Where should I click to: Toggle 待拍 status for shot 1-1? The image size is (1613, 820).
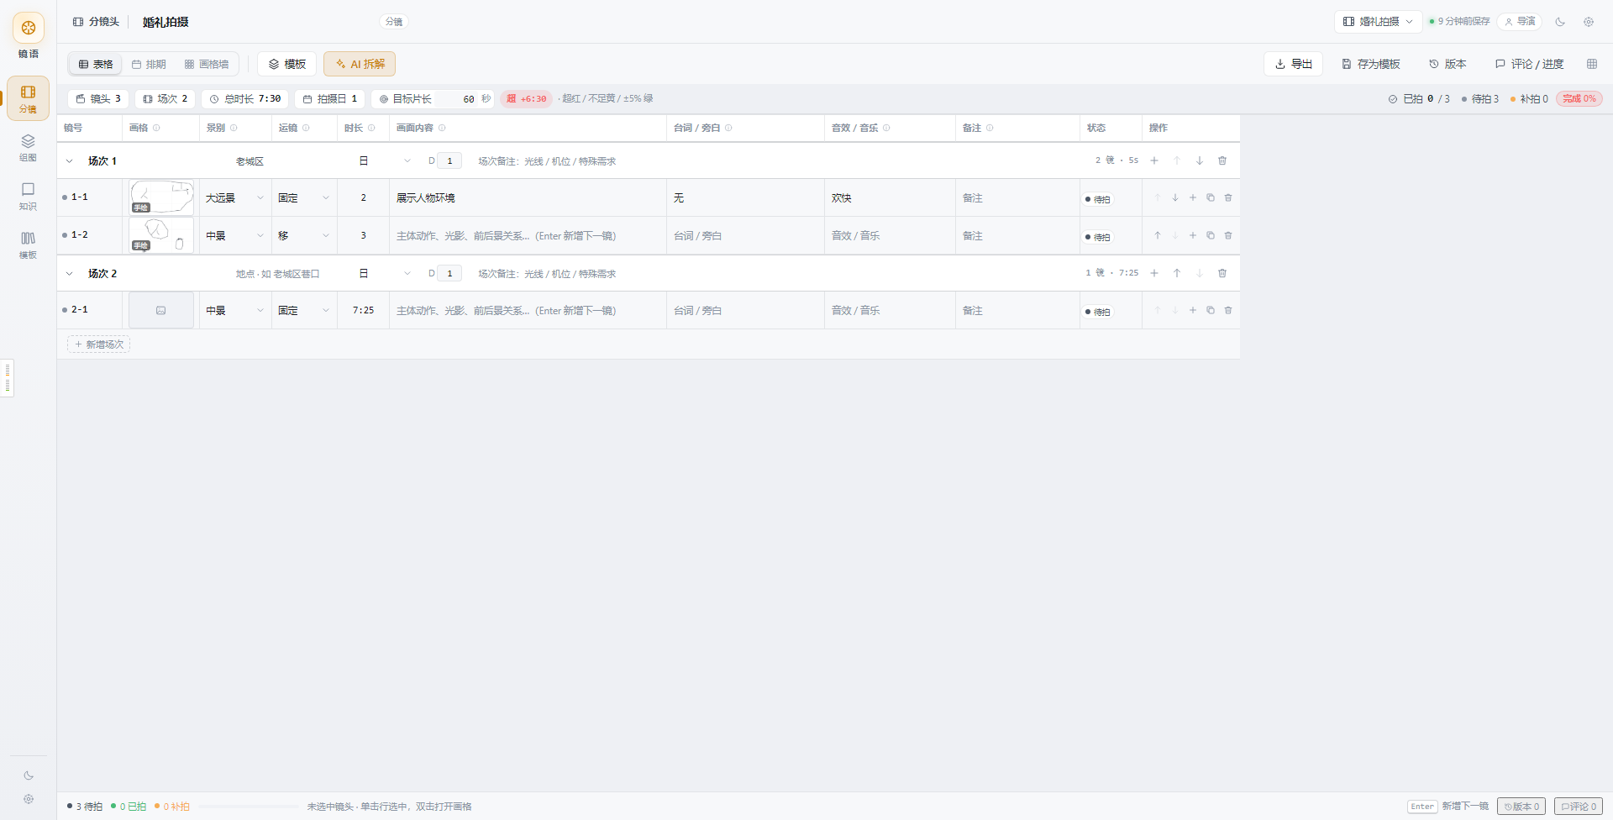[1098, 199]
